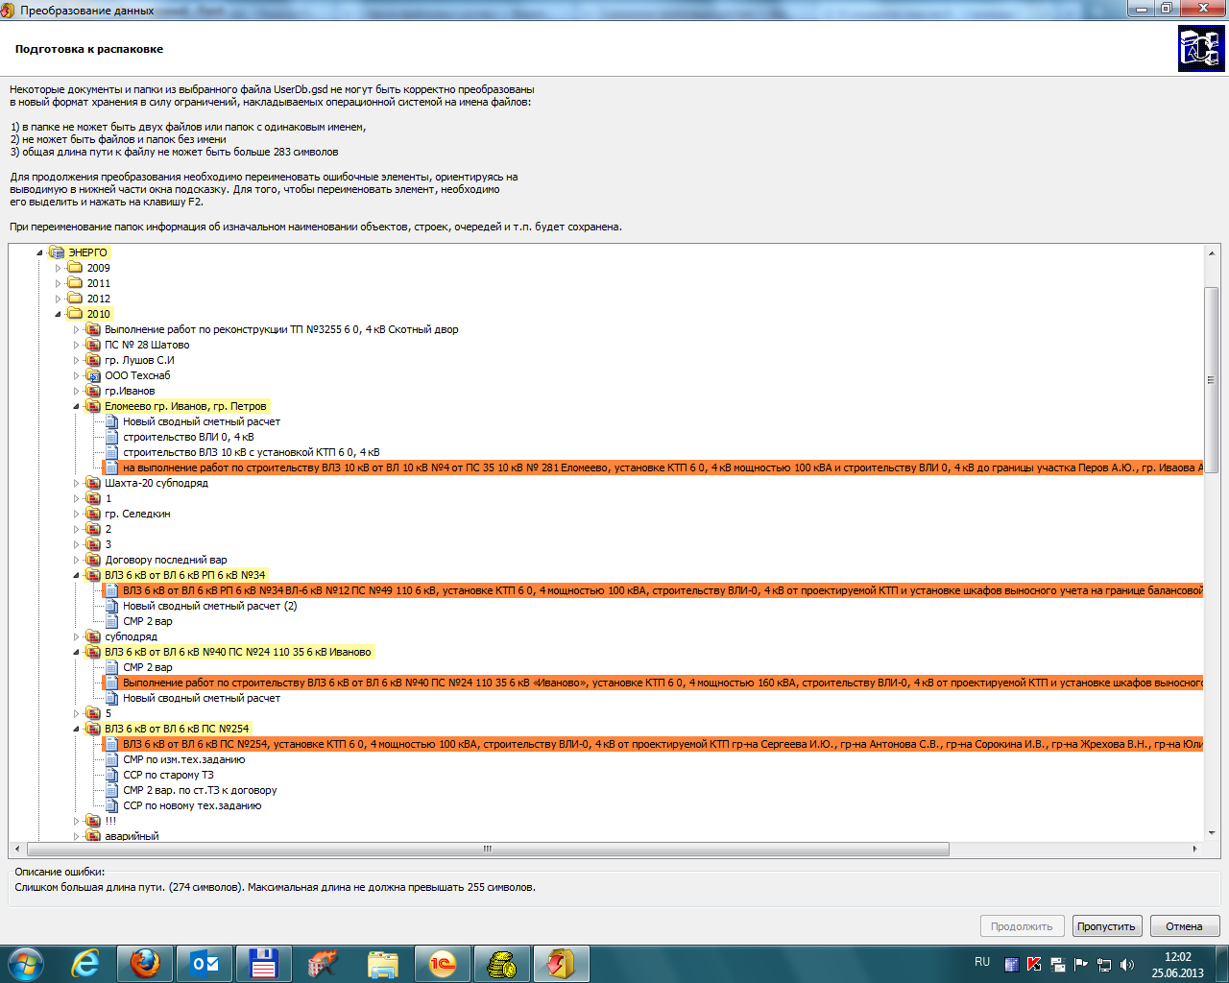Click the object icon of гр. Селедкин
Image resolution: width=1229 pixels, height=983 pixels.
coord(93,514)
